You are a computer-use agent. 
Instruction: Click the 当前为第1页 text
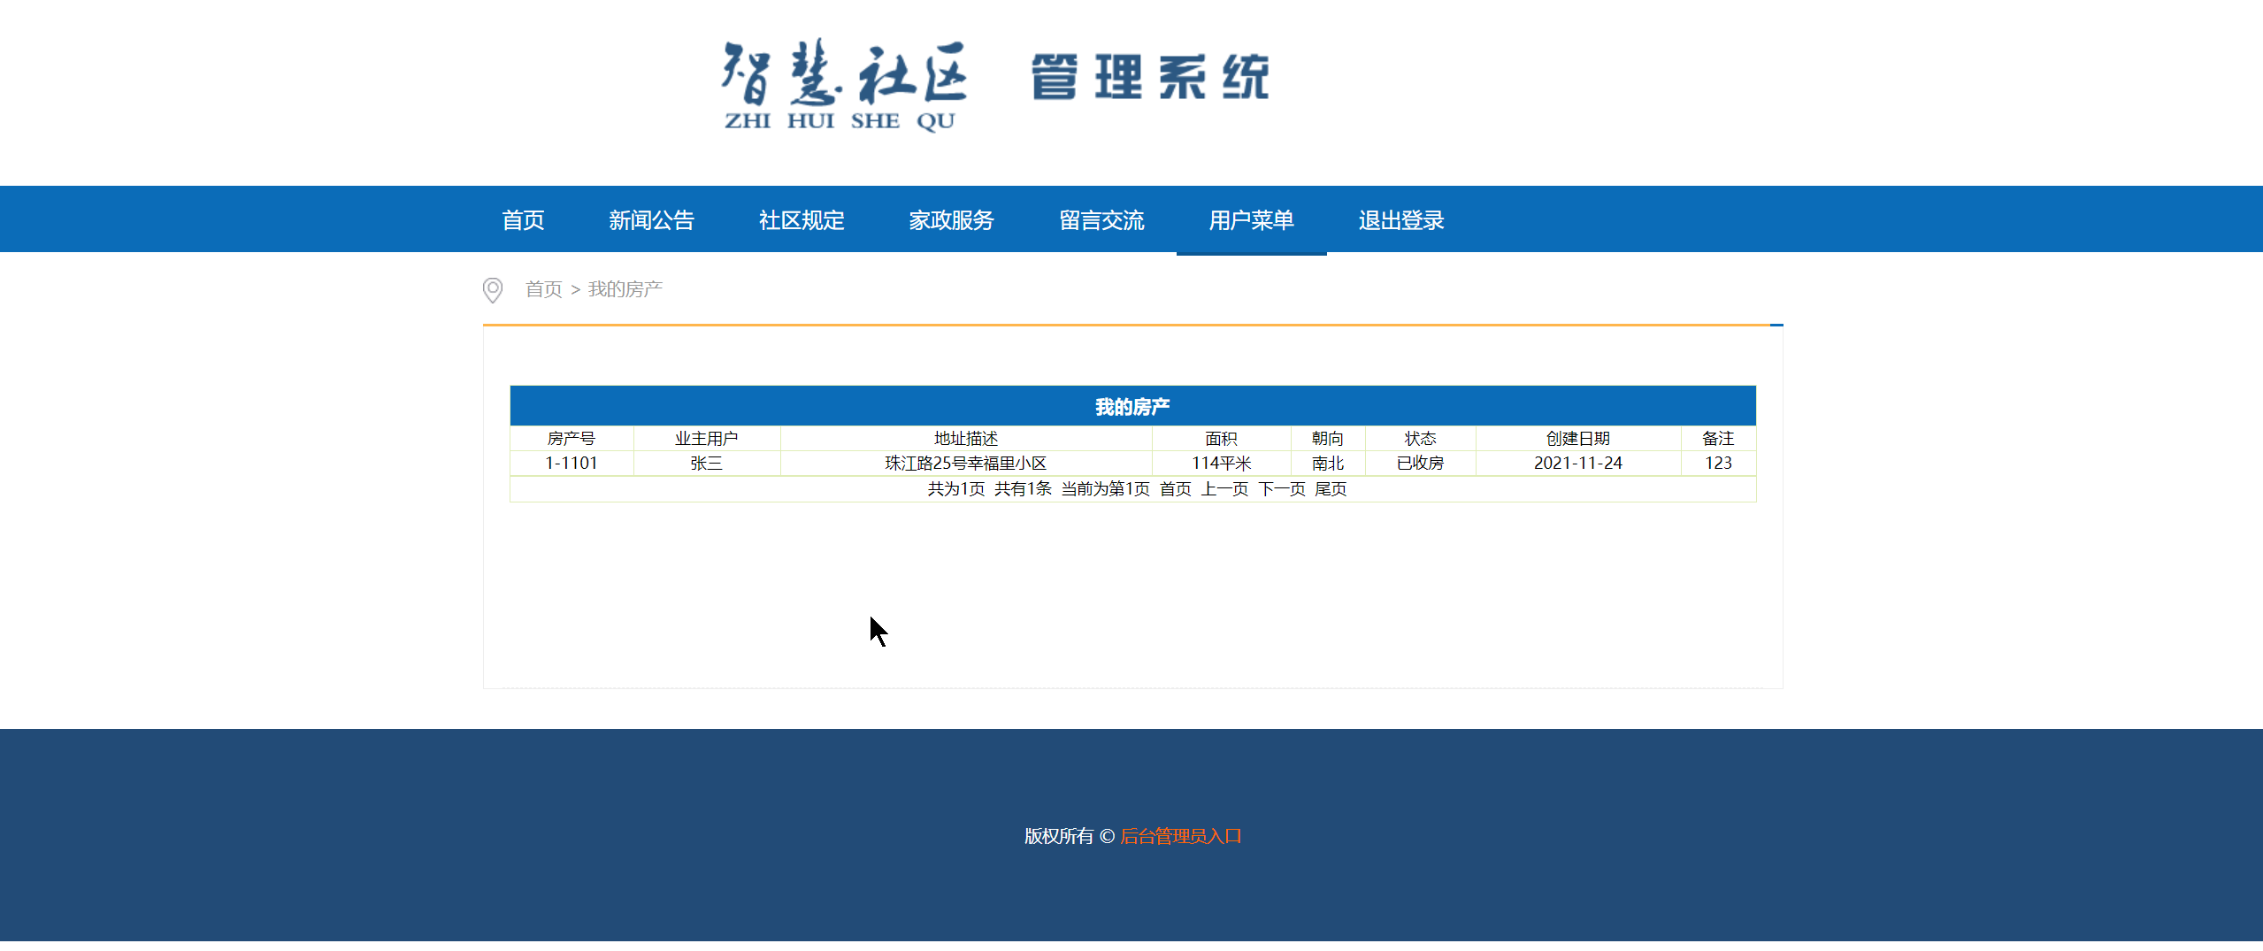point(1106,489)
